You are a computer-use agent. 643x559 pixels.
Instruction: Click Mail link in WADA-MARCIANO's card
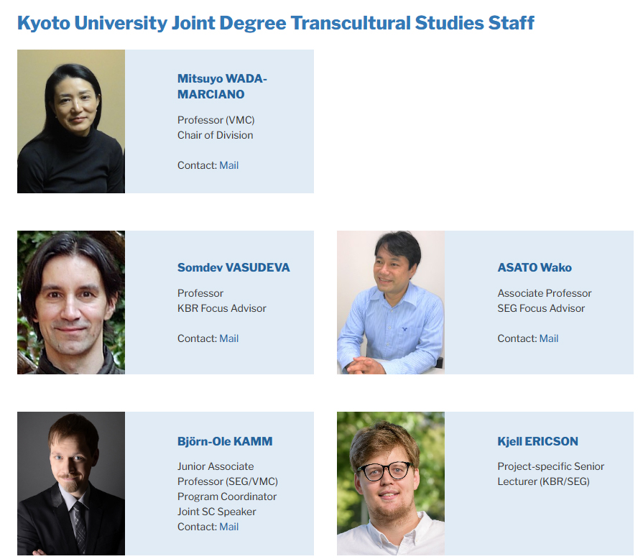[x=228, y=165]
